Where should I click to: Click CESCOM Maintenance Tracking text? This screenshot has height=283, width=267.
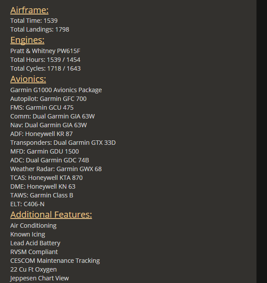point(55,261)
